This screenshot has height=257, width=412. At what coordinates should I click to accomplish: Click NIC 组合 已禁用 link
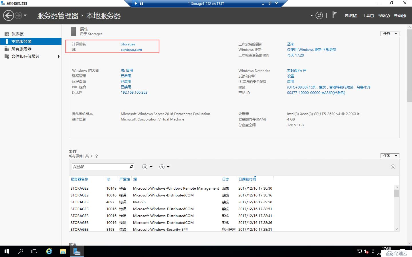[126, 87]
